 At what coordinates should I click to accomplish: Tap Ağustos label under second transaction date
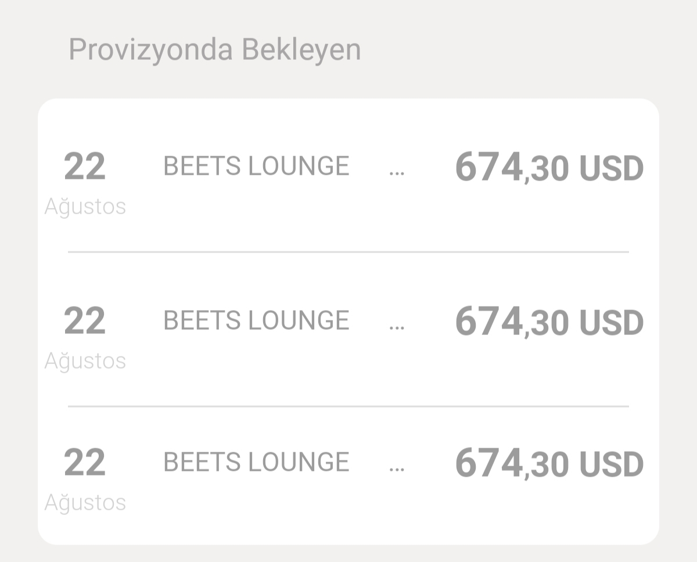click(85, 362)
